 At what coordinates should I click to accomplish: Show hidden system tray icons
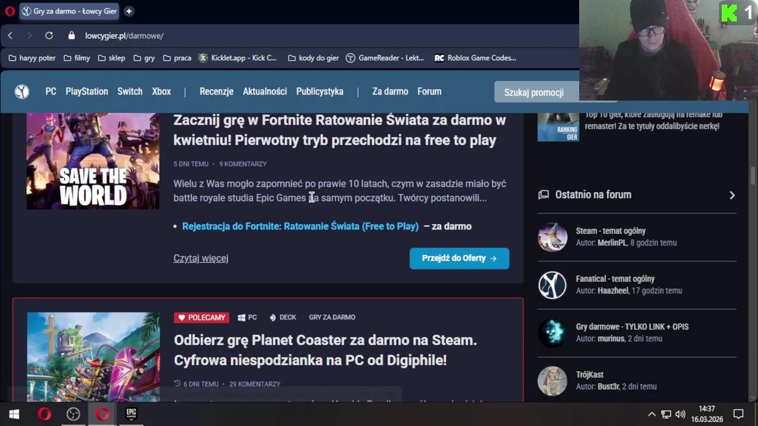point(652,414)
